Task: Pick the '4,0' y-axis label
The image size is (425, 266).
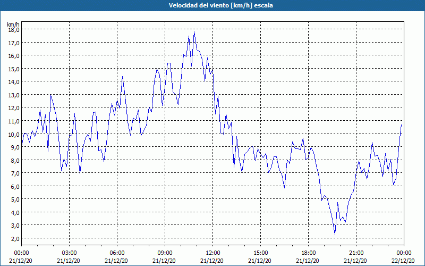Action: pyautogui.click(x=15, y=212)
